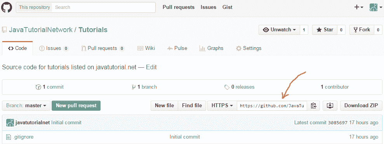Screen dimensions: 384x144
Task: Open Pull requests in top navigation
Action: 179,7
